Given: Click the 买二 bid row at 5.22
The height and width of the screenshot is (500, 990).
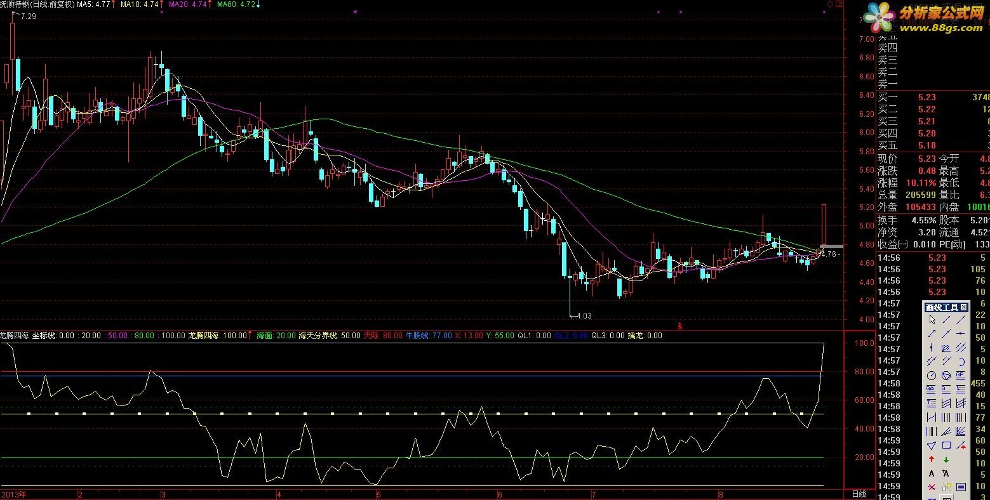Looking at the screenshot, I should pos(933,109).
